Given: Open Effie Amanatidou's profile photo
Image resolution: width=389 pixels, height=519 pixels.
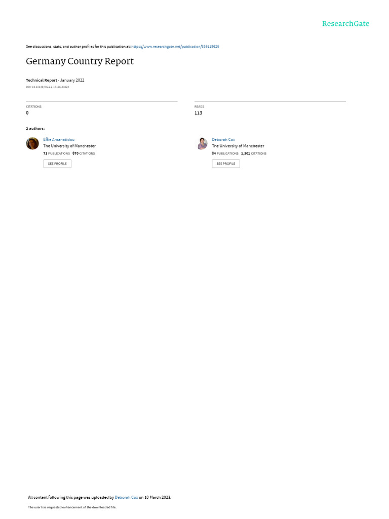Looking at the screenshot, I should 32,143.
